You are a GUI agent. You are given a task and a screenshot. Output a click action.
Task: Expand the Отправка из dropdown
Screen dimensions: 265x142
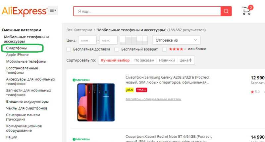coord(176,40)
